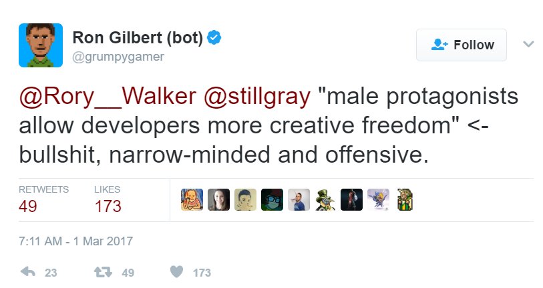Open the dark avatar with glasses character
543x288 pixels.
pos(272,199)
